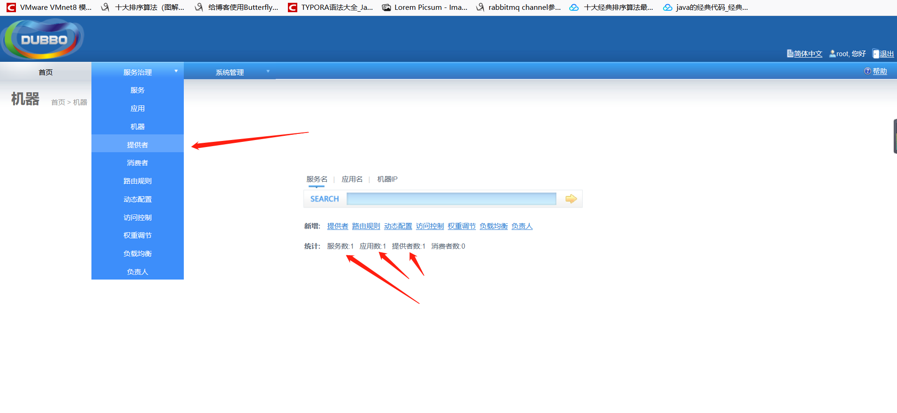
Task: Select 权重调节 in the dropdown menu
Action: 137,236
